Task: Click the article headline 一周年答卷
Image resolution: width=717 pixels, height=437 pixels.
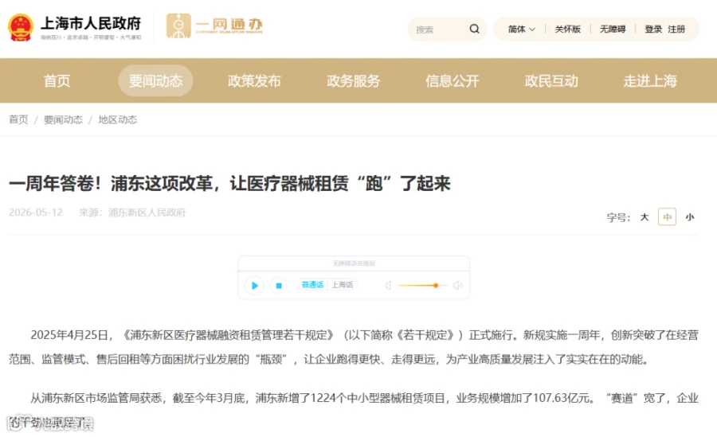Action: click(229, 184)
